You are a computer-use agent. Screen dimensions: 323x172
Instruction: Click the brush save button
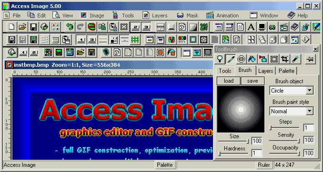click(x=253, y=81)
